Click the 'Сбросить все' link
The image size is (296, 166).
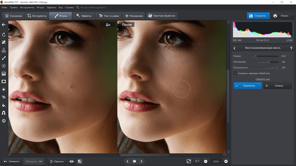click(262, 79)
